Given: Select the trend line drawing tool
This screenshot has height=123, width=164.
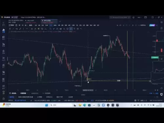Looking at the screenshot, I should 13,29.
